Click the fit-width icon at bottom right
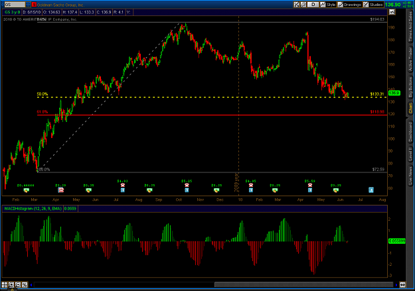415x291 pixels. [402, 284]
